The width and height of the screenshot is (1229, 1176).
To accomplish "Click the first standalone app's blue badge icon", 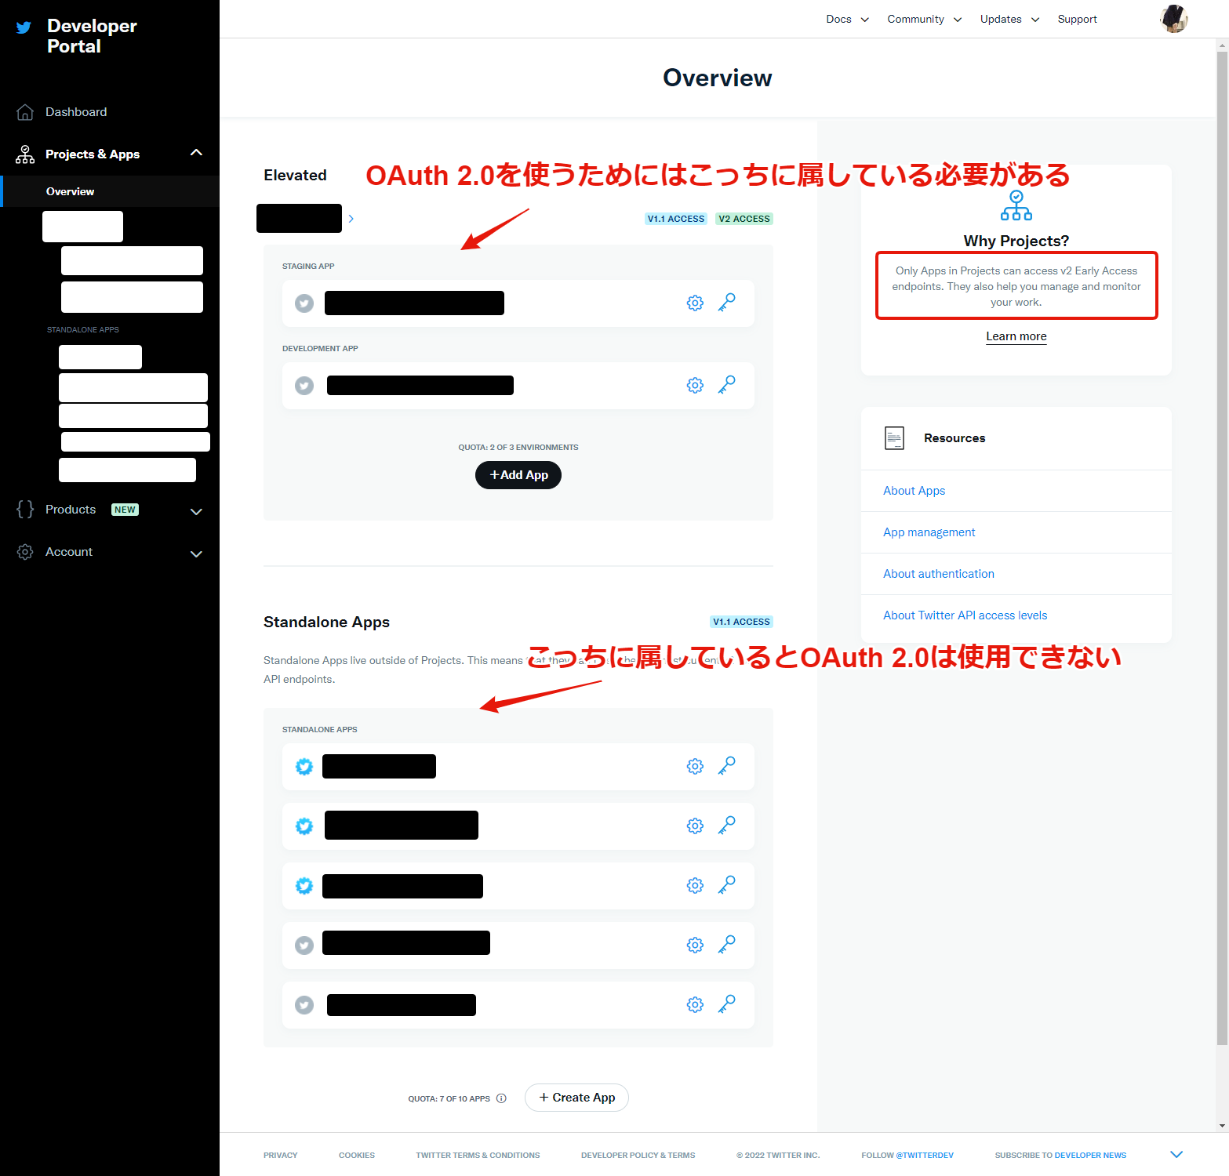I will pyautogui.click(x=304, y=767).
